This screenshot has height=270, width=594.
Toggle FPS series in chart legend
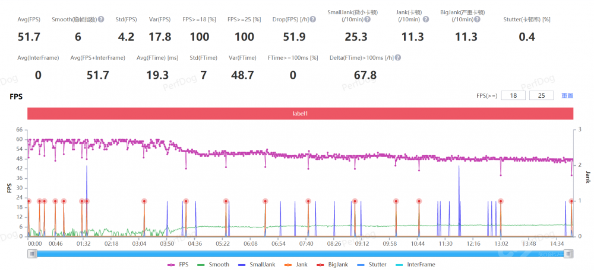(x=178, y=265)
